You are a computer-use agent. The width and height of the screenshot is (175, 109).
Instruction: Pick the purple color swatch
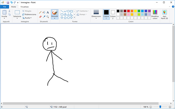[149, 11]
